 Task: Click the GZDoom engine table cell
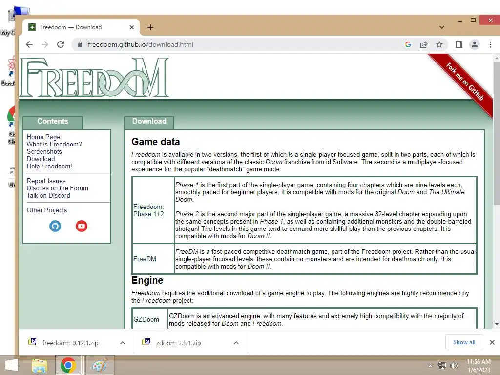click(x=150, y=319)
